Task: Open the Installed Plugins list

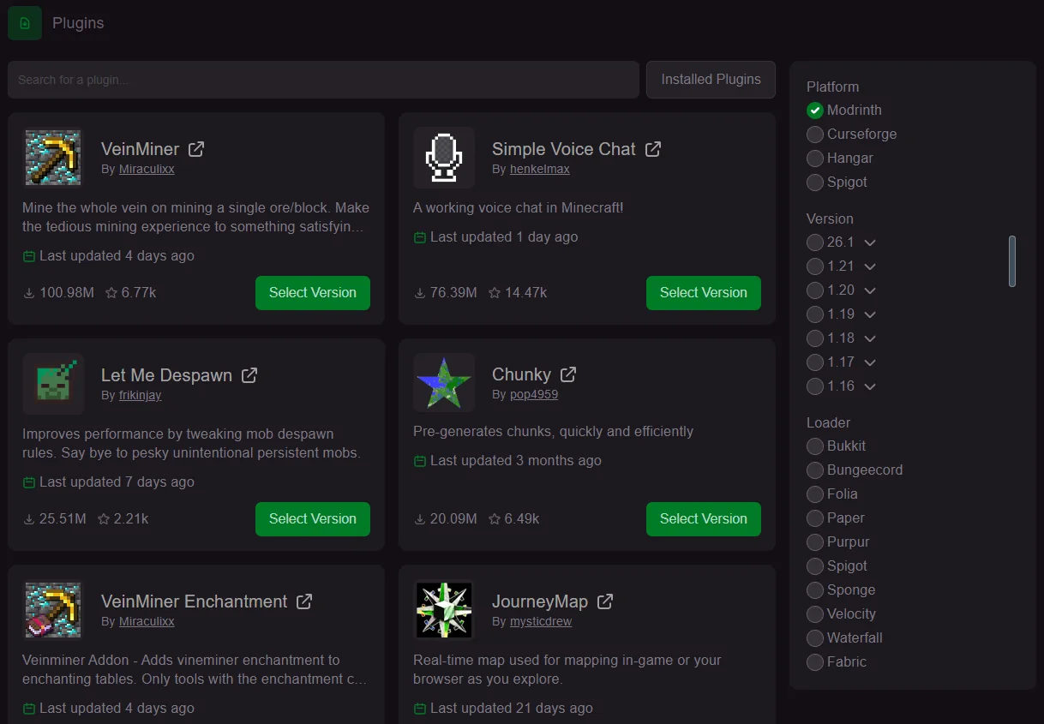Action: pos(711,80)
